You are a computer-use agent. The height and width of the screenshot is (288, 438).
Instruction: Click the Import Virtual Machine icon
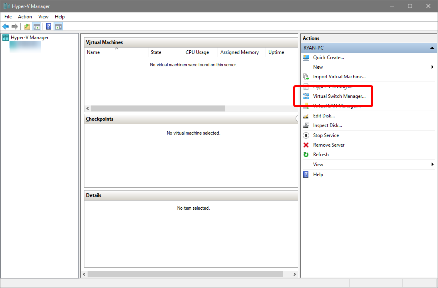(x=306, y=77)
